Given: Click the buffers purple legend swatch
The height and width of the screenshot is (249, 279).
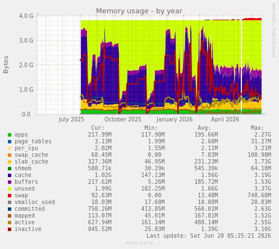Looking at the screenshot, I should 10,182.
